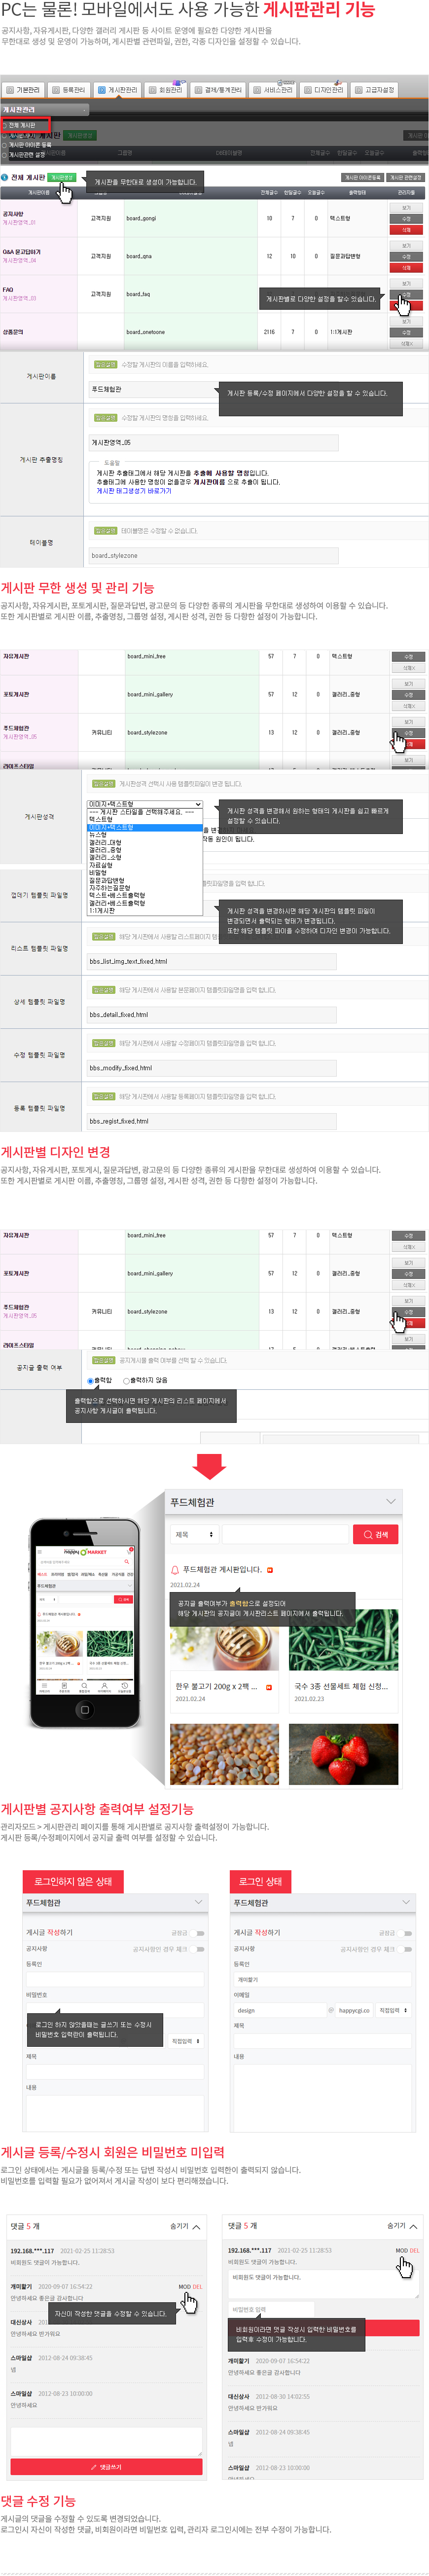Select the 출력하지 않음 radio button

pyautogui.click(x=126, y=1380)
